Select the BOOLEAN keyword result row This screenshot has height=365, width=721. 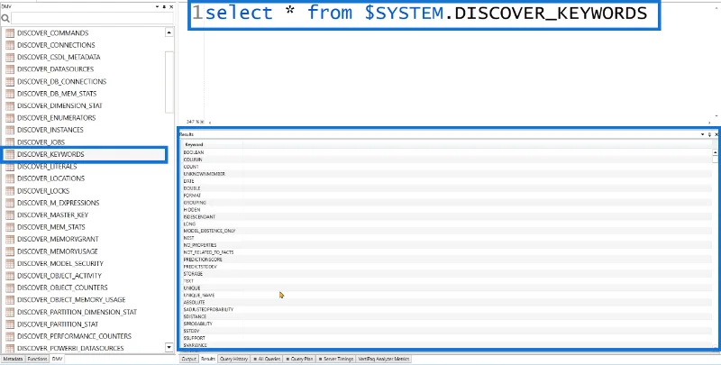446,152
